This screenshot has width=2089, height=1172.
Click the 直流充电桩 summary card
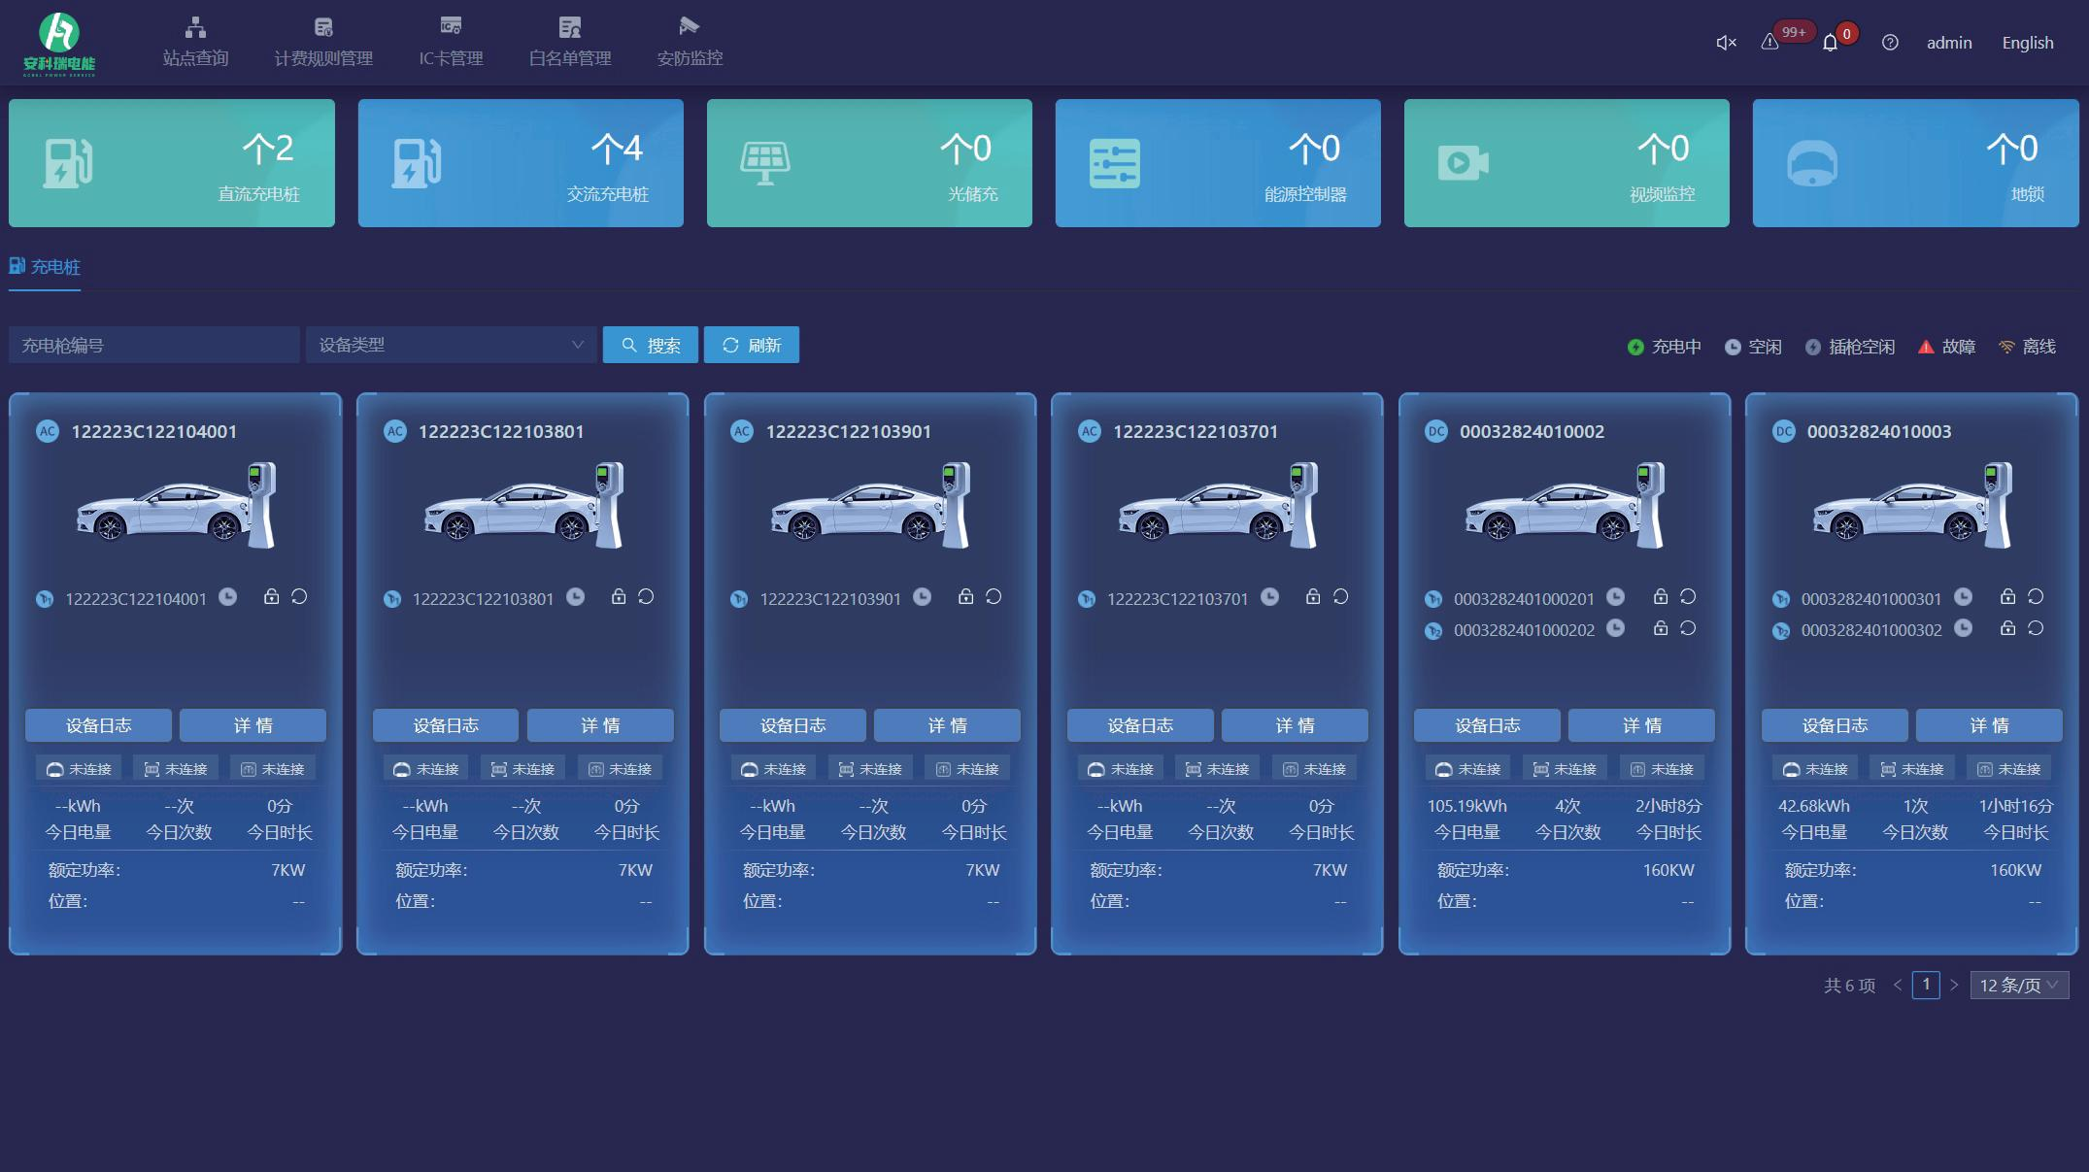point(172,163)
